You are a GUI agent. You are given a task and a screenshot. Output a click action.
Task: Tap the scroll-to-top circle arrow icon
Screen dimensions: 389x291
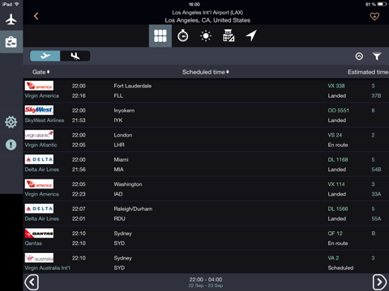coord(359,56)
